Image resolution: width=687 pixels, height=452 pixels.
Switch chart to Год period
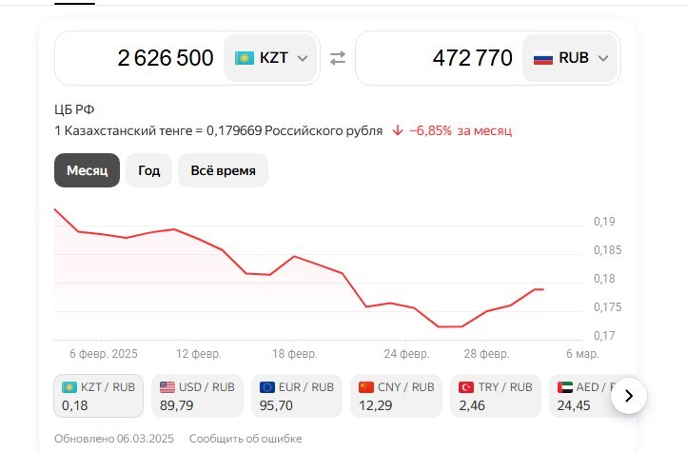148,170
